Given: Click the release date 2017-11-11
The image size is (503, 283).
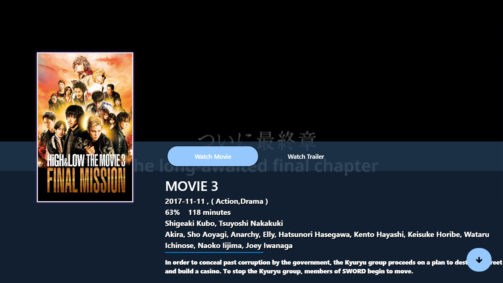Looking at the screenshot, I should pyautogui.click(x=185, y=201).
